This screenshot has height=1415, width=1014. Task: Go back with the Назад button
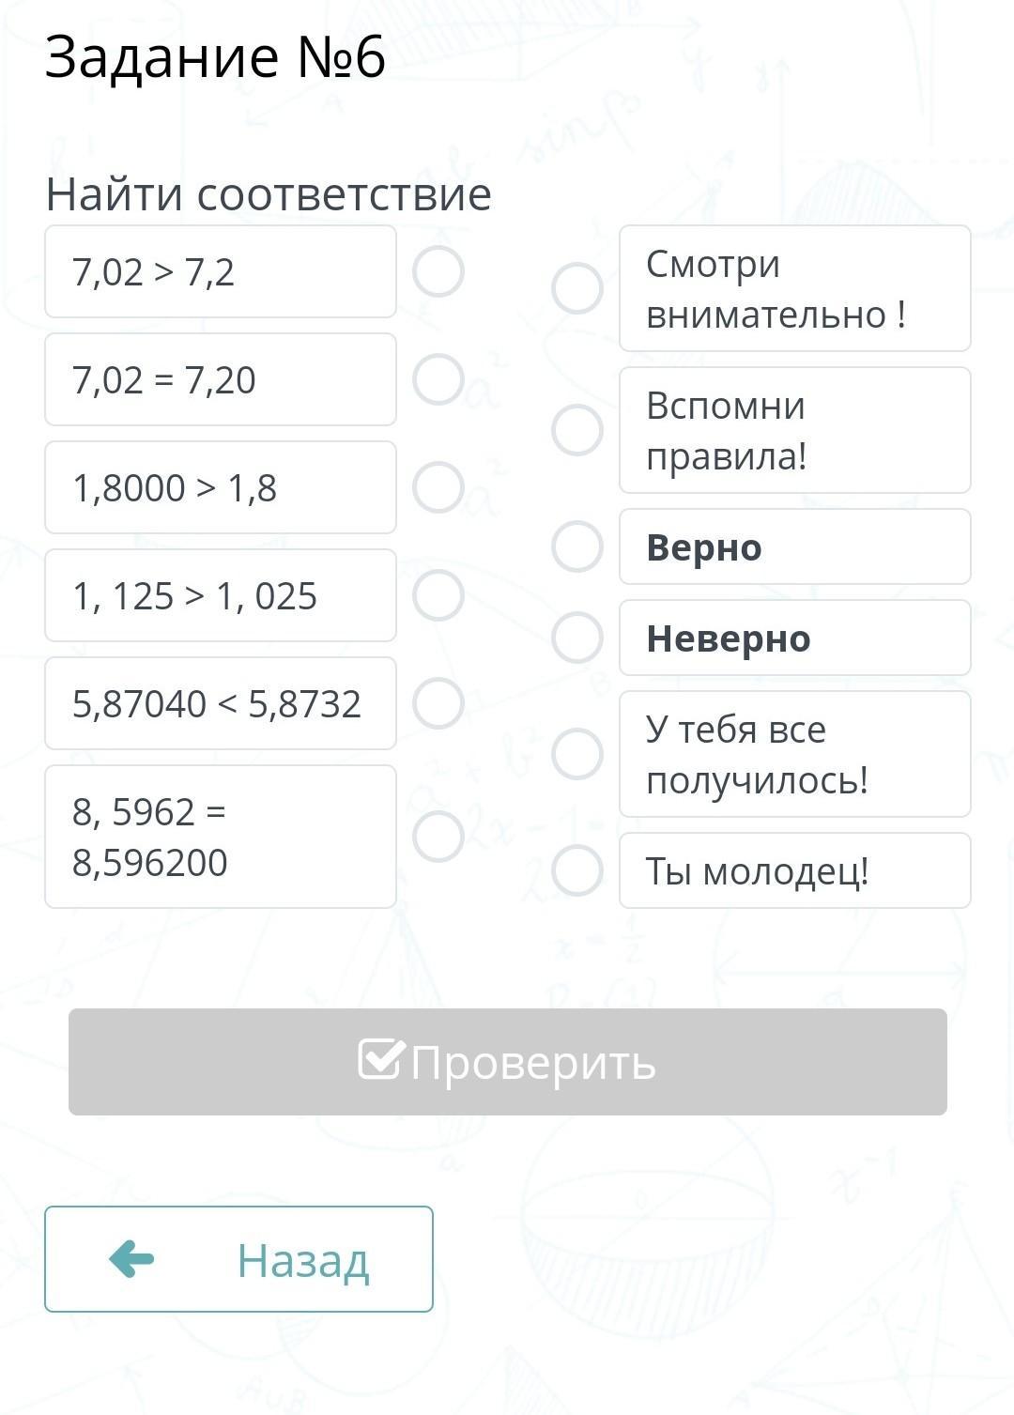(x=238, y=1259)
